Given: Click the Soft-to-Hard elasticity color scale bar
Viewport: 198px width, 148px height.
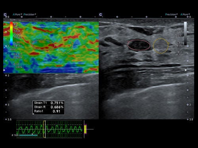Looking at the screenshot, I should [11, 34].
